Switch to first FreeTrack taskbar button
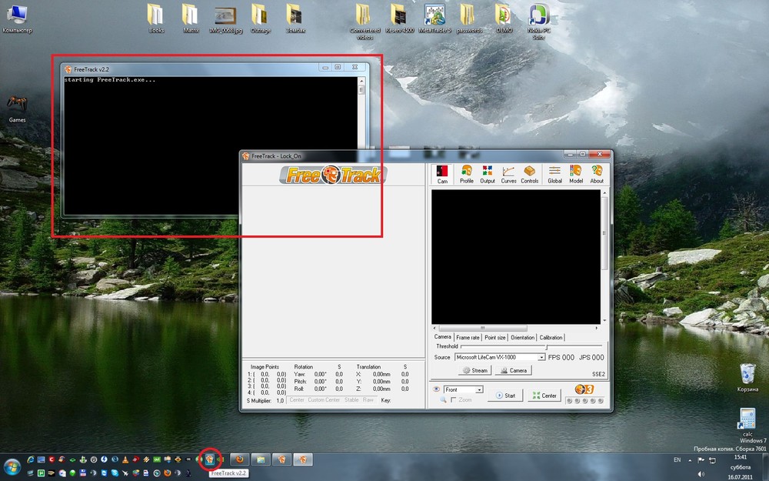Viewport: 769px width, 481px height. 282,459
